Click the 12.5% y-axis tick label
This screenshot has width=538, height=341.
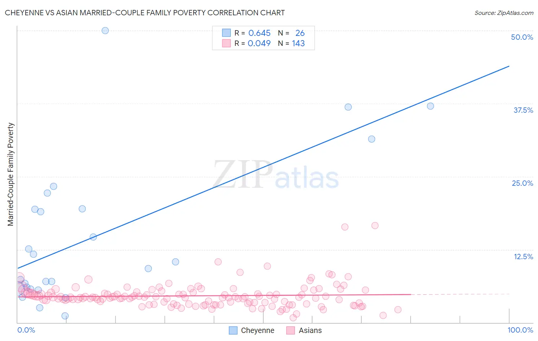click(x=523, y=257)
